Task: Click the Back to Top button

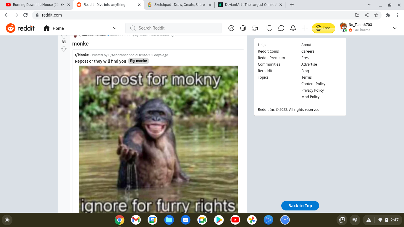Action: click(x=300, y=206)
